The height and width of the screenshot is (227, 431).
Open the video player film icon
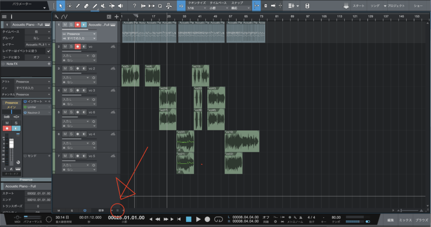click(x=307, y=6)
